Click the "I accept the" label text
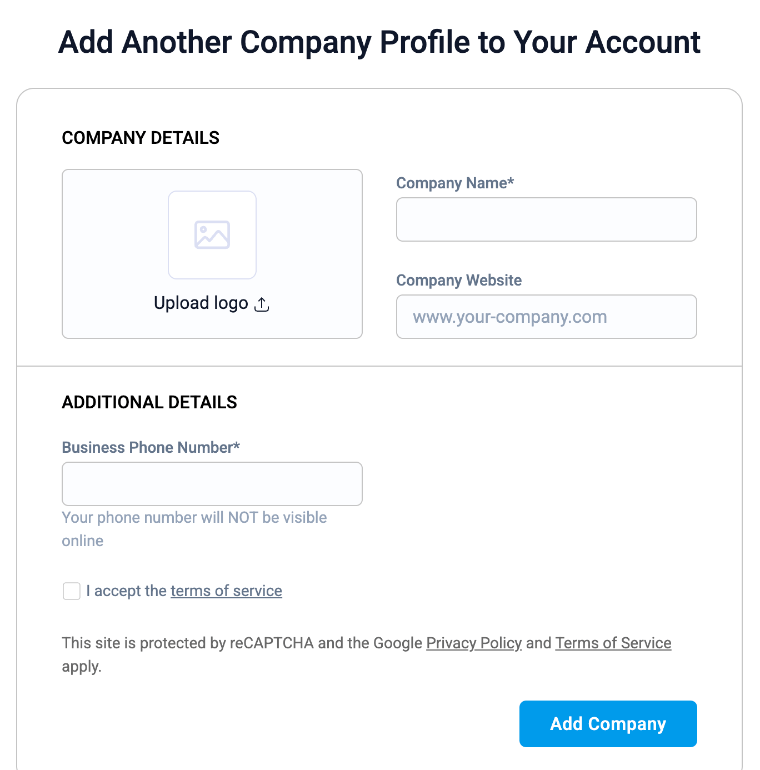Screen dimensions: 760x770 (x=126, y=591)
